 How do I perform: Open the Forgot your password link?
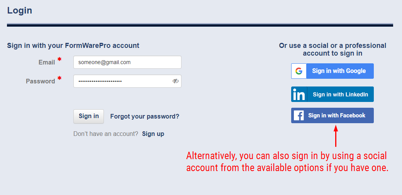point(144,117)
